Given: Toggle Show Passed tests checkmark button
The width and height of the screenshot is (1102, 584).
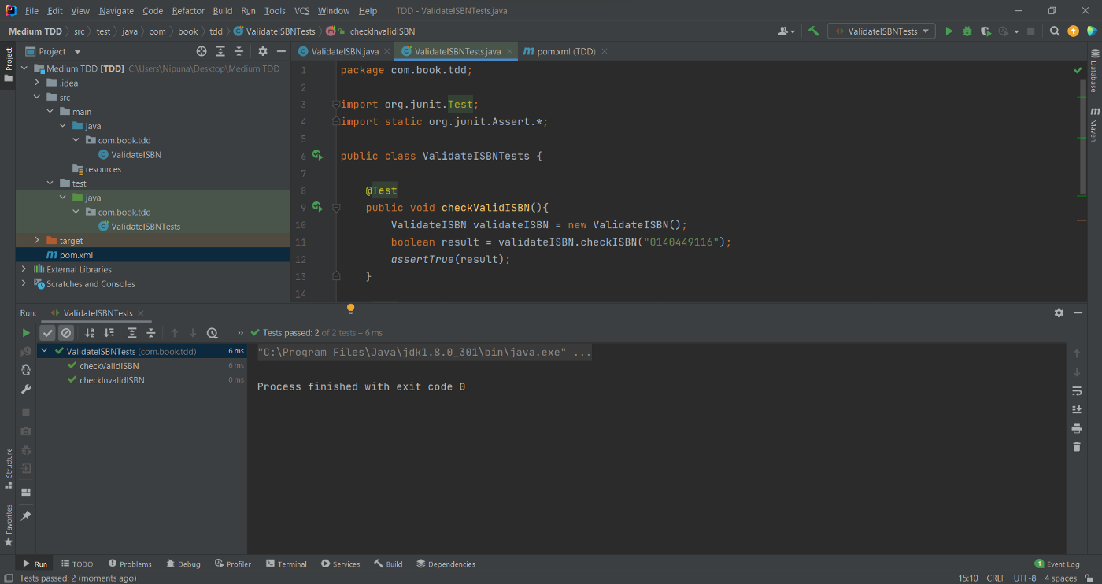Looking at the screenshot, I should tap(48, 333).
